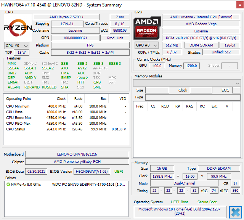
Task: Click the AMD Radeon Vega field
Action: coord(201,24)
